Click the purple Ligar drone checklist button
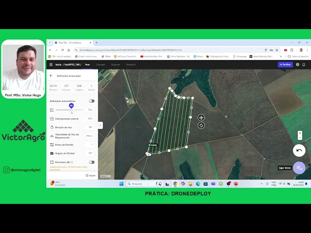 tap(299, 168)
